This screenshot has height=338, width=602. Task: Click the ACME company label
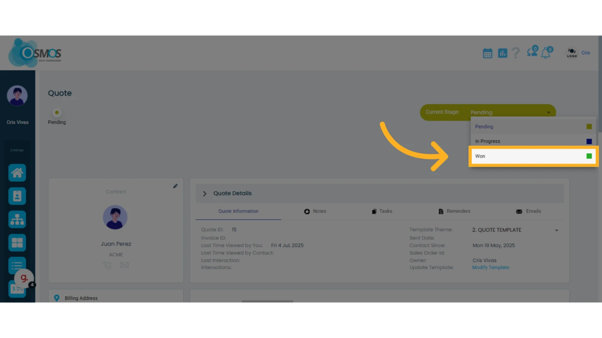tap(116, 255)
